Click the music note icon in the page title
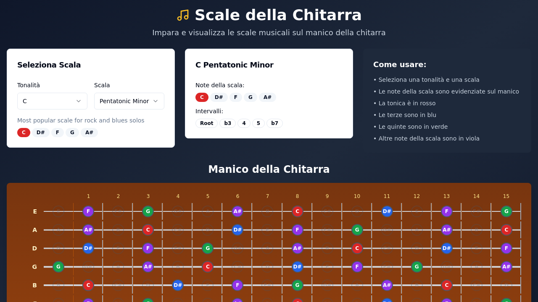 182,15
